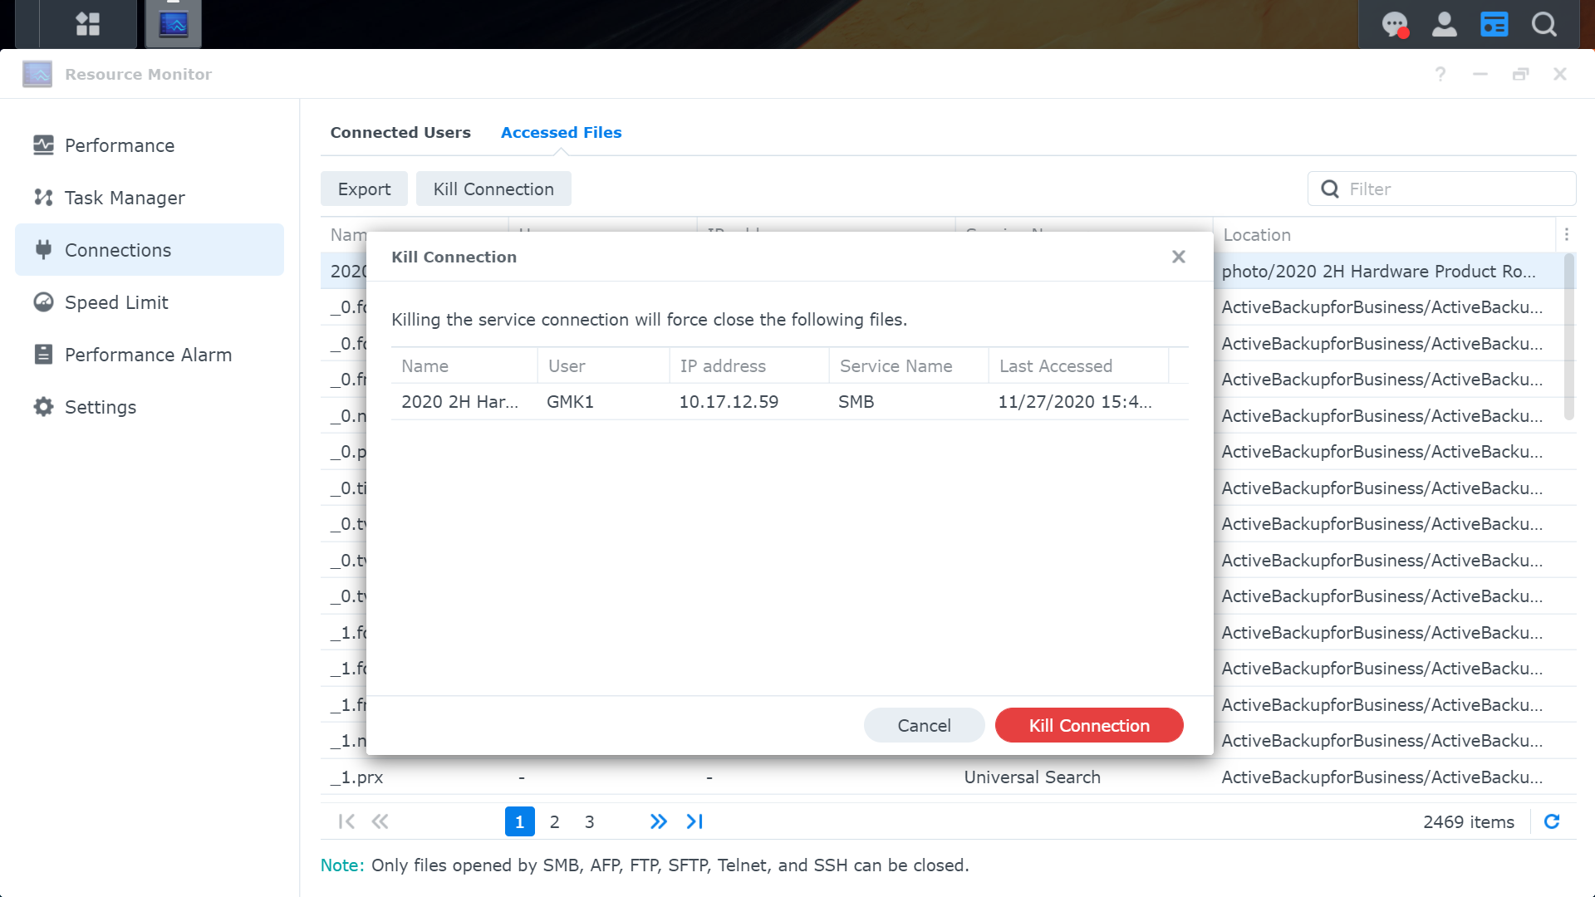The width and height of the screenshot is (1595, 897).
Task: Confirm with red Kill Connection button
Action: coord(1088,725)
